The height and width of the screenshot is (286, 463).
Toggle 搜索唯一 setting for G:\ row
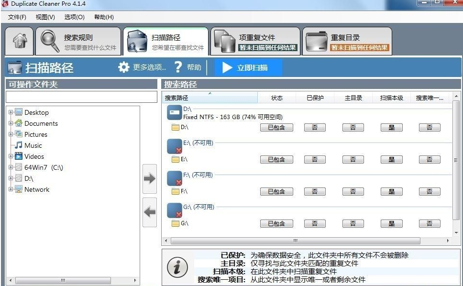pyautogui.click(x=430, y=224)
